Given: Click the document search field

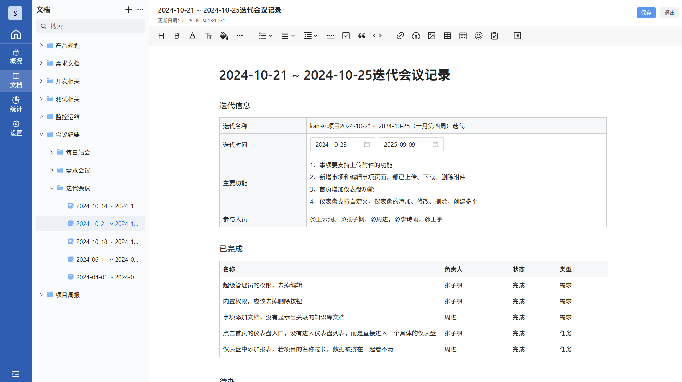Looking at the screenshot, I should (x=94, y=26).
